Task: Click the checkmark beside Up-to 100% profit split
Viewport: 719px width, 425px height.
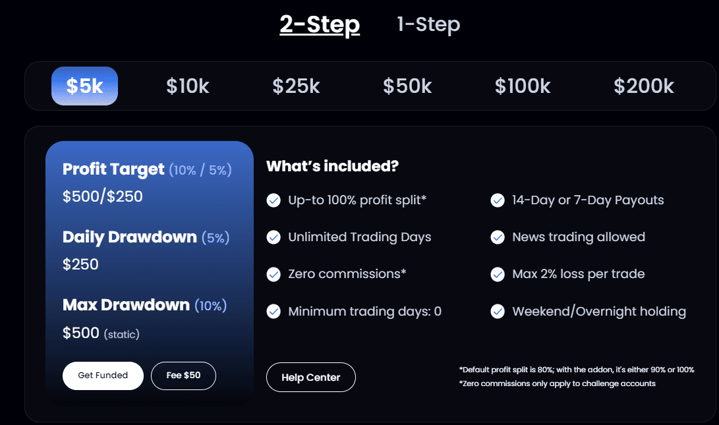Action: [x=273, y=200]
